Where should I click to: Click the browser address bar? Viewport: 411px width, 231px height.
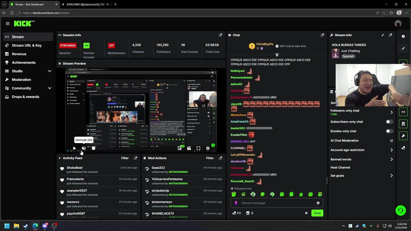196,13
